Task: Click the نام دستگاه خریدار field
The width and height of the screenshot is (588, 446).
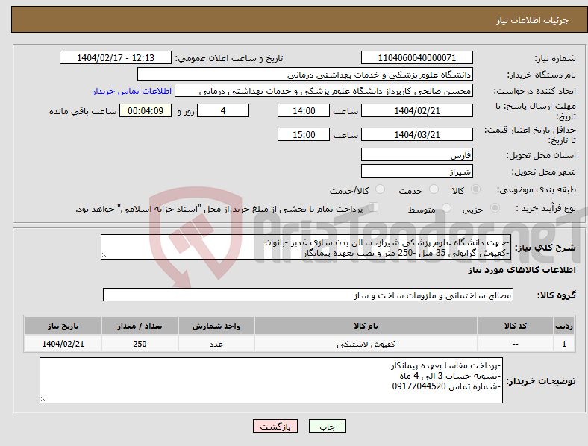Action: tap(305, 74)
